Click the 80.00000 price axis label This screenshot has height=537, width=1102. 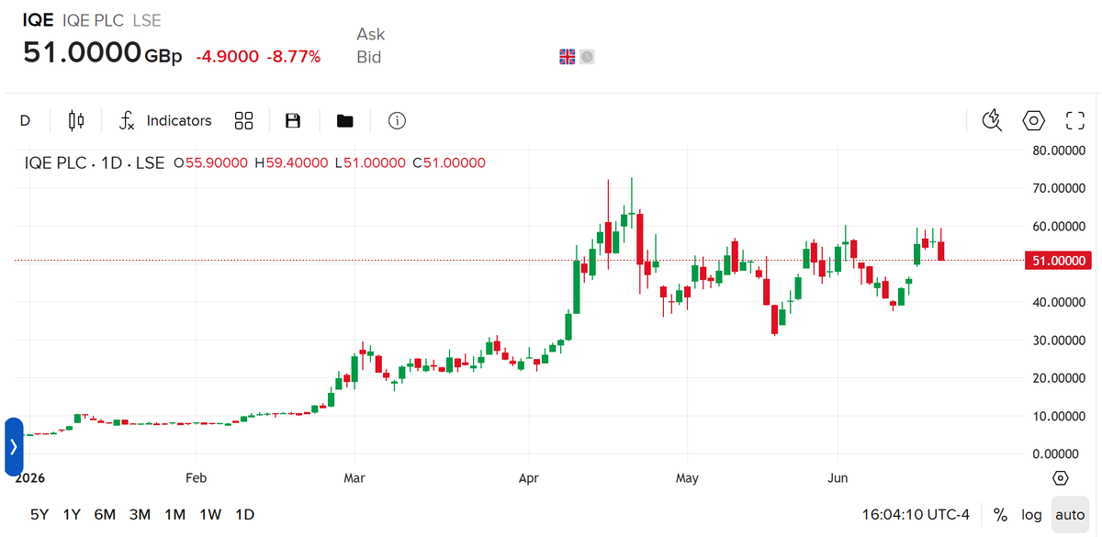pos(1059,151)
